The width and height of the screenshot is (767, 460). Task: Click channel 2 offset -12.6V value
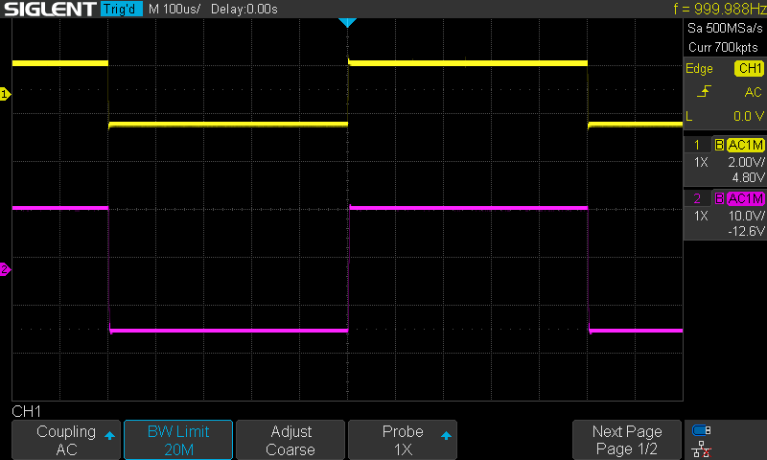pyautogui.click(x=746, y=231)
